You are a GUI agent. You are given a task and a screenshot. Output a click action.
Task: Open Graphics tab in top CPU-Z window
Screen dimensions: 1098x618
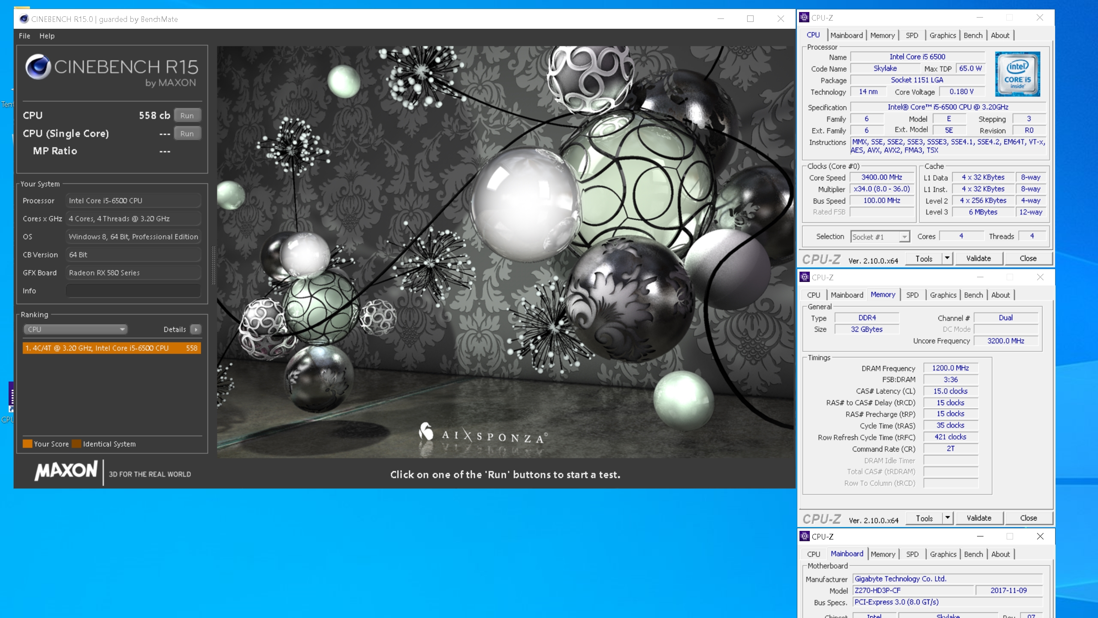[943, 36]
